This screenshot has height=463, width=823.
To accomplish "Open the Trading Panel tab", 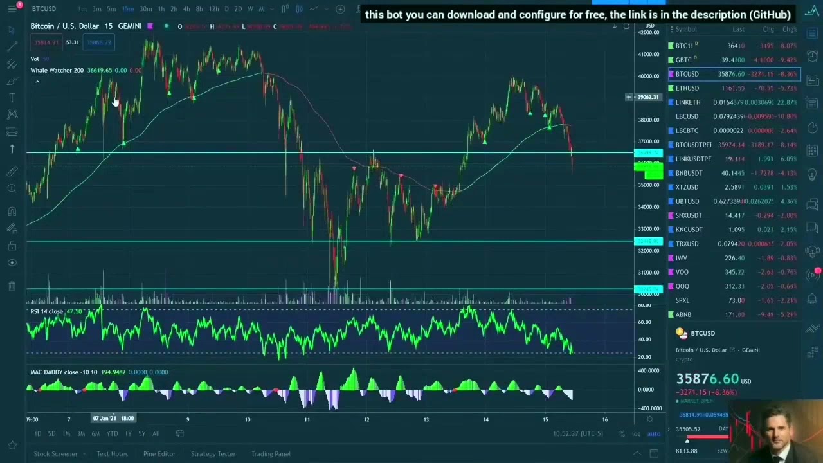I will pos(271,454).
